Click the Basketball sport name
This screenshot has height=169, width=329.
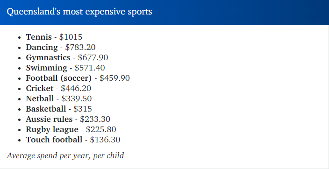pos(46,109)
